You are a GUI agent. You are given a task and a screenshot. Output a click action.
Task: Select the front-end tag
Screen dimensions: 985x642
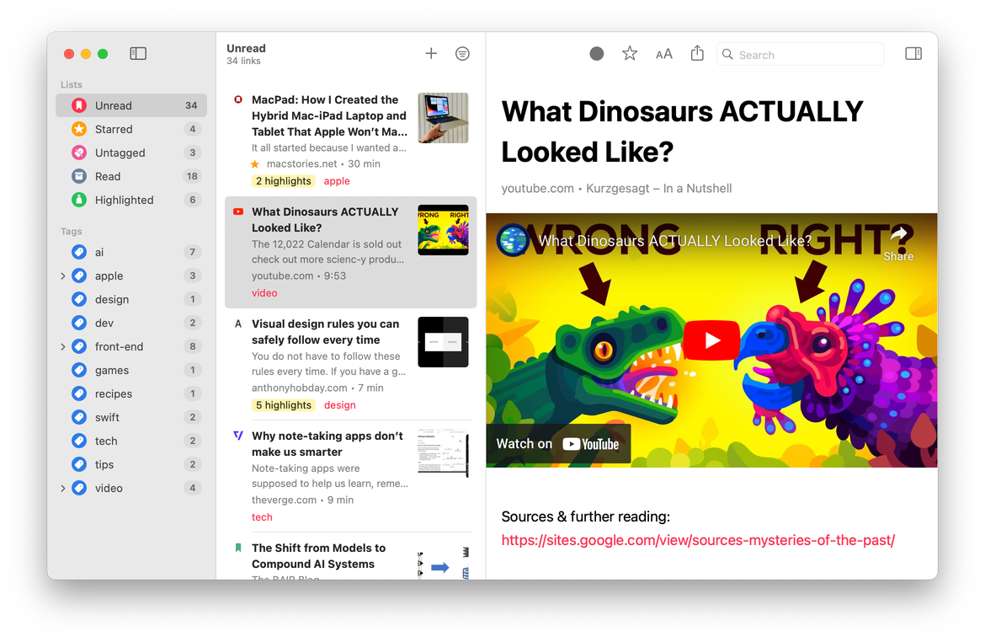click(x=131, y=346)
